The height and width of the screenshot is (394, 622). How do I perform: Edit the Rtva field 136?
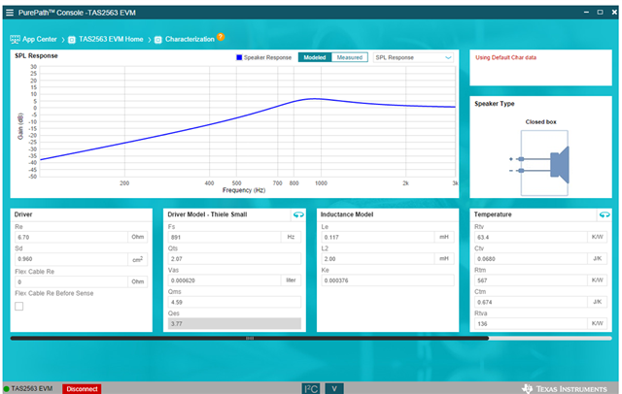(531, 323)
